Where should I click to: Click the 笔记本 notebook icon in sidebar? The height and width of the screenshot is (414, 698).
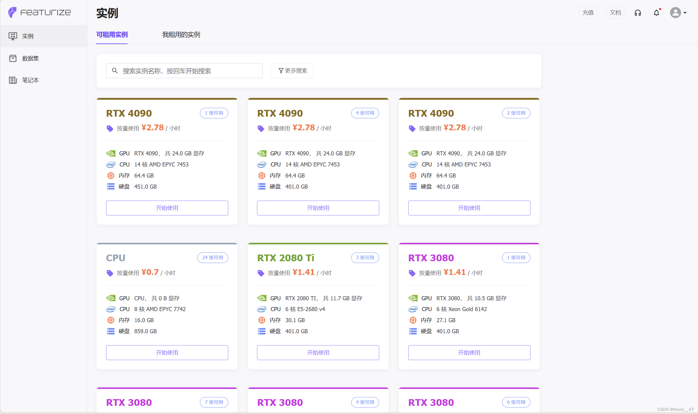[x=13, y=80]
